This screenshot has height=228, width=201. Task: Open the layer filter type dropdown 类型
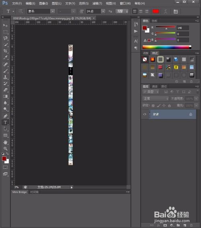coord(151,92)
